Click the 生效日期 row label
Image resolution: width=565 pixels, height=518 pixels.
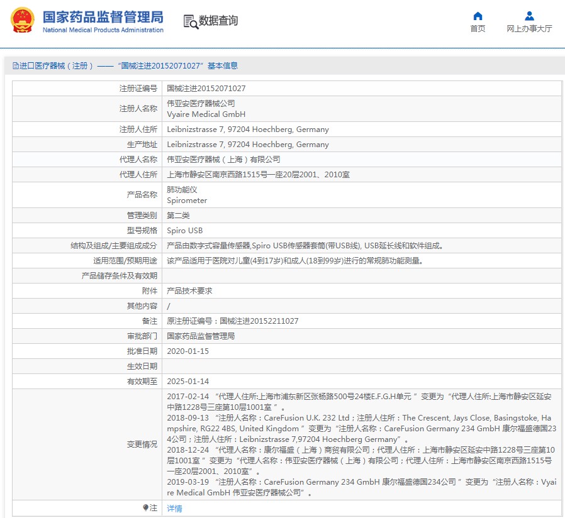142,366
